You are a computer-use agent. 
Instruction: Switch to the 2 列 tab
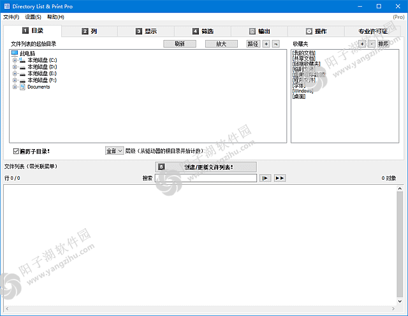[x=89, y=31]
